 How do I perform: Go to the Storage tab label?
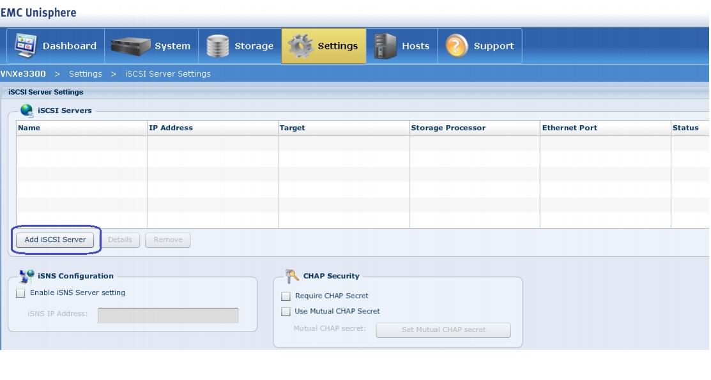point(254,46)
